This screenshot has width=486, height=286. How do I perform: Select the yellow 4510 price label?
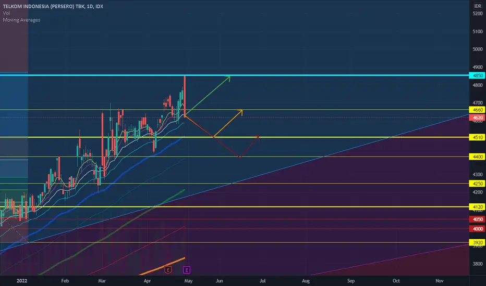point(477,137)
